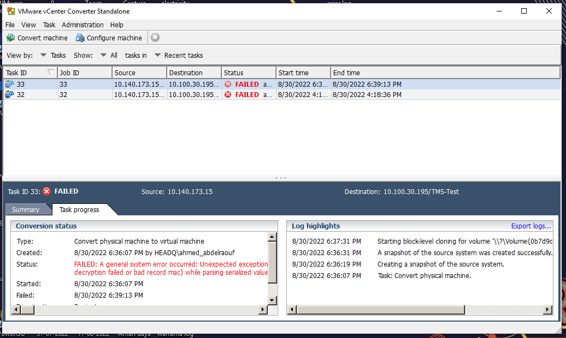Click Conversion status horizontal scroll right arrow

coord(263,309)
